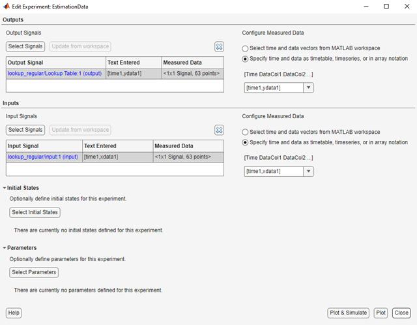The height and width of the screenshot is (325, 417).
Task: Click the input Measured Data 63 points cell
Action: [x=188, y=157]
